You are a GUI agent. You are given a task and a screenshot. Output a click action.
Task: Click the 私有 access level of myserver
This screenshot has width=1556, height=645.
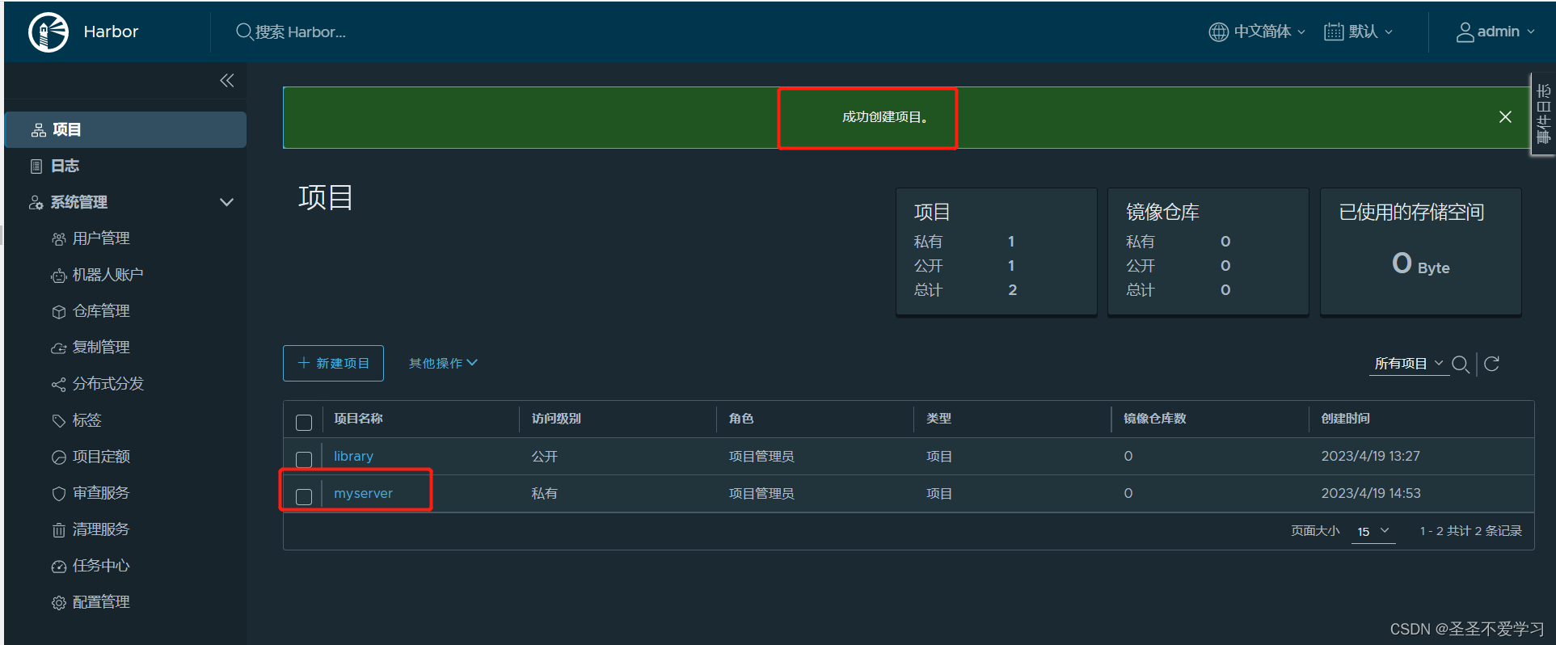click(x=544, y=493)
